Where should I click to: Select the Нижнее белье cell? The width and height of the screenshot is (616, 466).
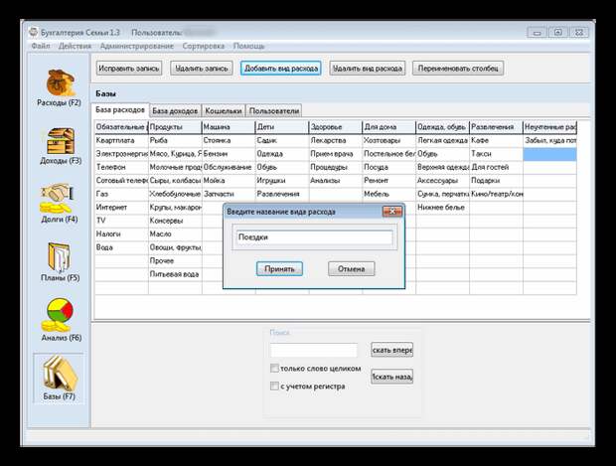(442, 207)
